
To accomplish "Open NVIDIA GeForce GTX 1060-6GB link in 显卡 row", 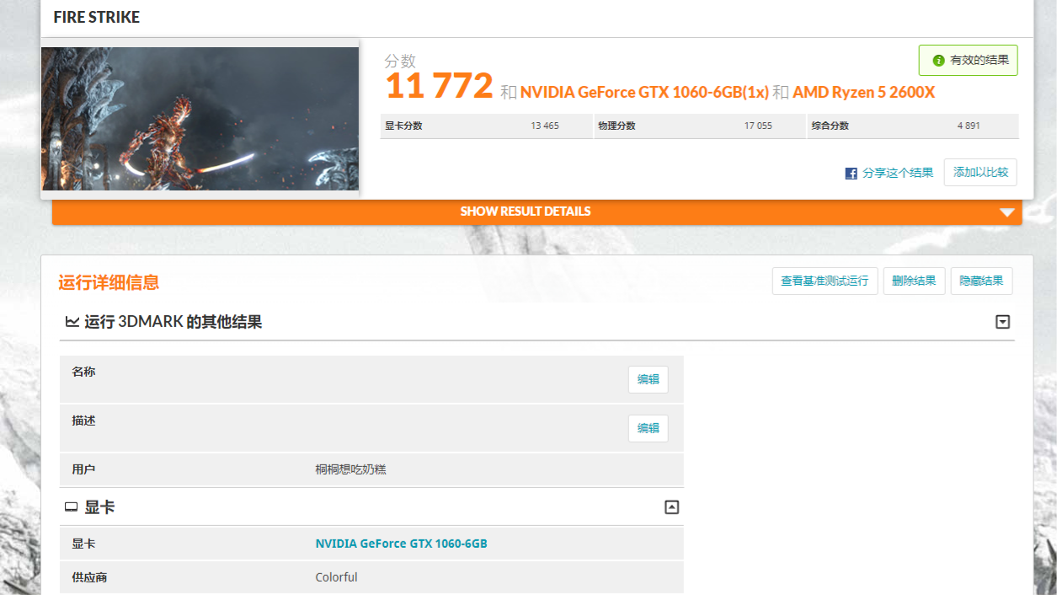I will tap(402, 544).
